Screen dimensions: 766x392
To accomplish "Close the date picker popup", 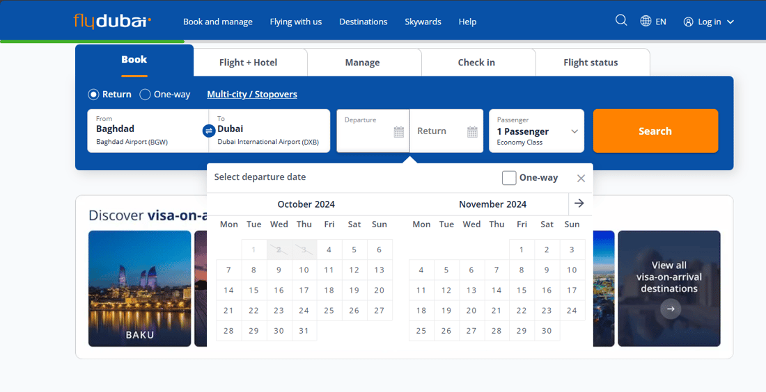I will point(581,178).
